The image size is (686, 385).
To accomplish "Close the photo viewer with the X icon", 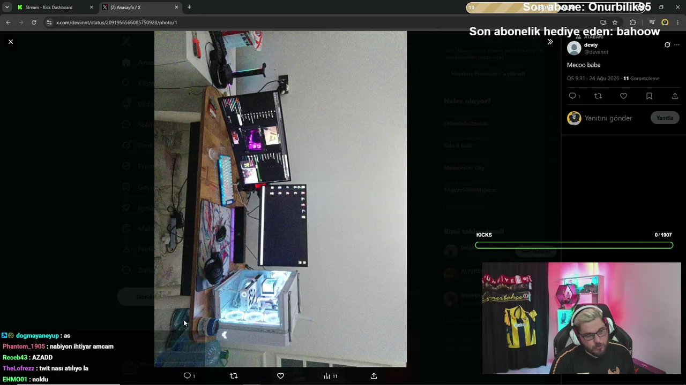I will [10, 42].
